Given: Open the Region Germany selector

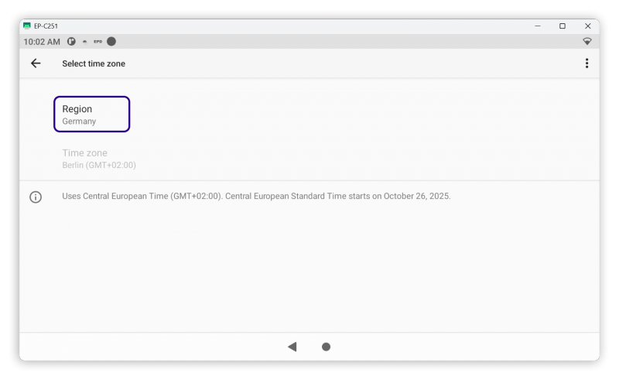Looking at the screenshot, I should tap(91, 115).
